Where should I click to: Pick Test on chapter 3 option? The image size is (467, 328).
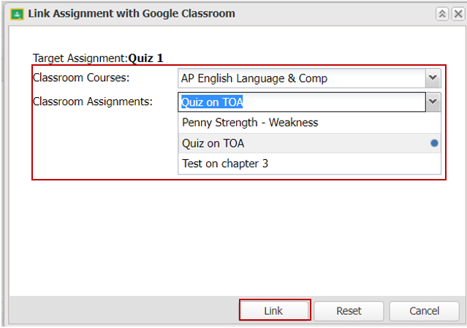[x=309, y=164]
